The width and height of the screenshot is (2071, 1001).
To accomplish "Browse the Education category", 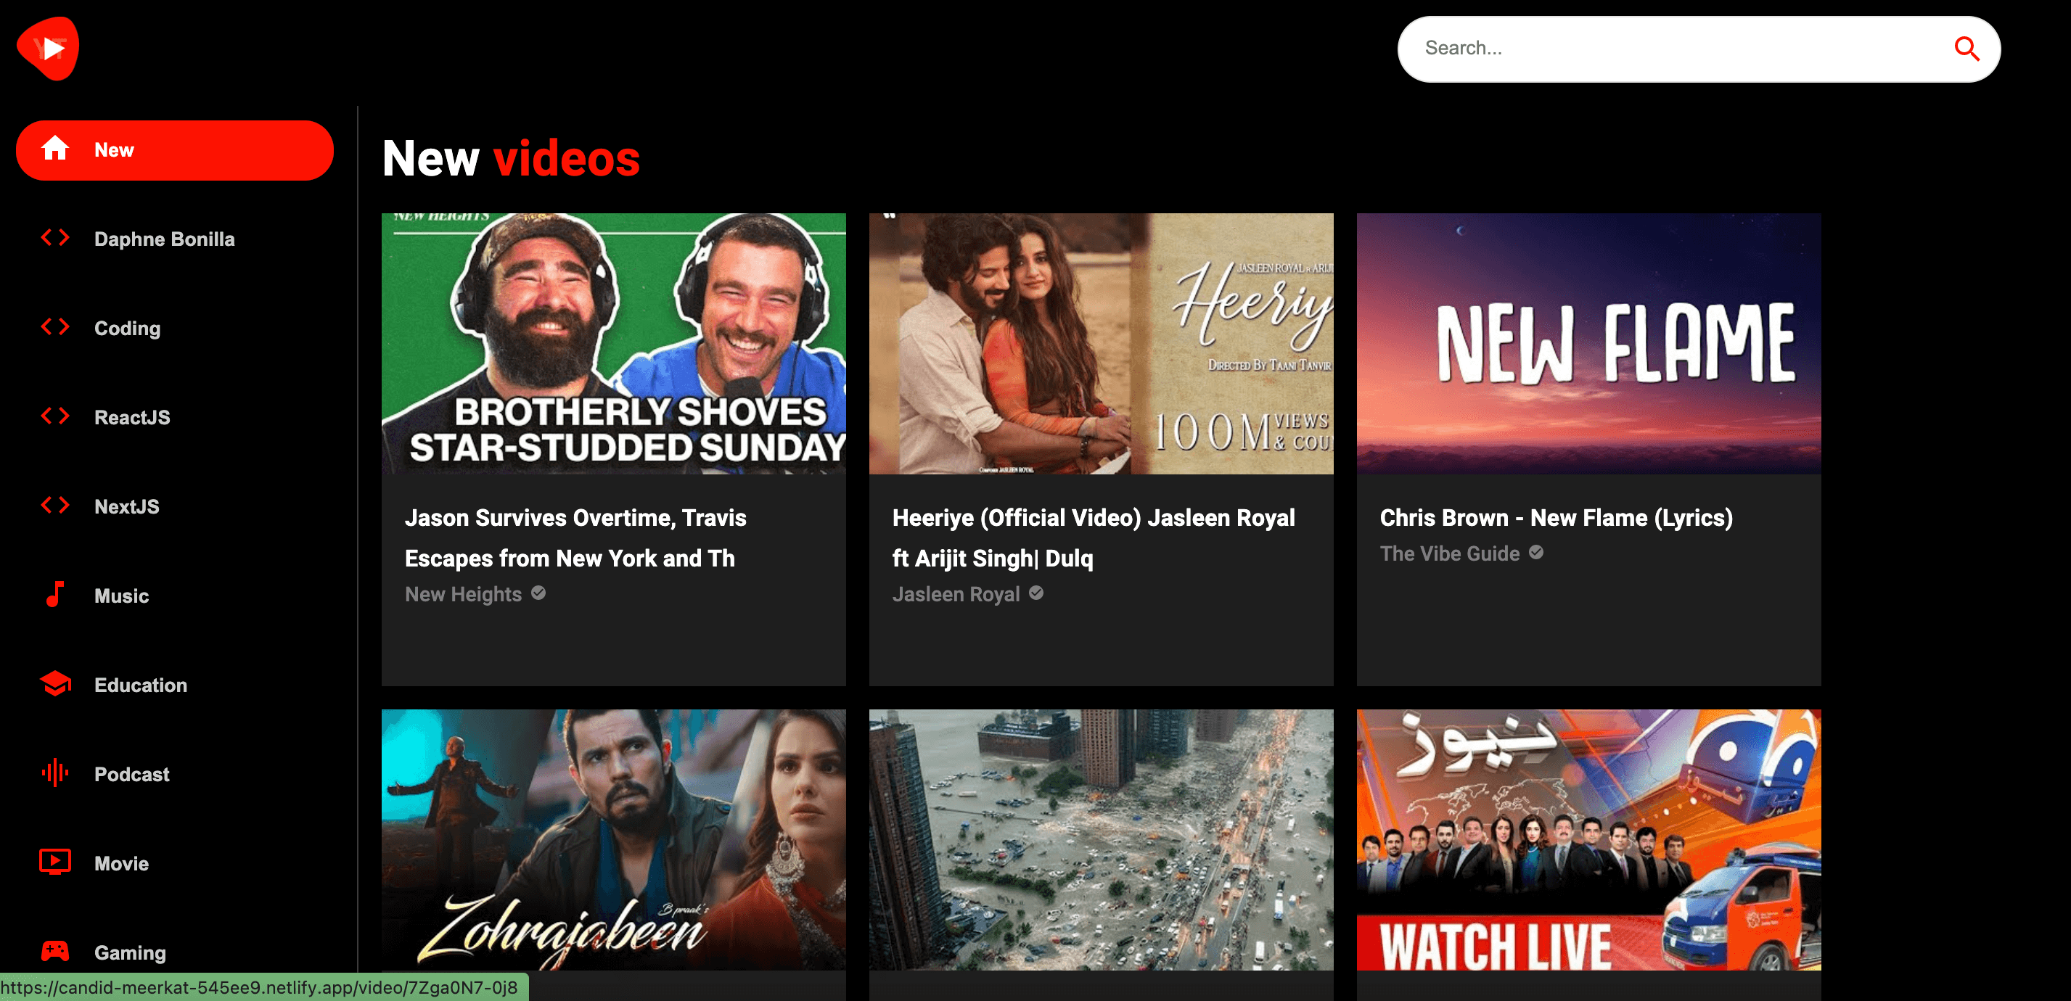I will pyautogui.click(x=174, y=685).
